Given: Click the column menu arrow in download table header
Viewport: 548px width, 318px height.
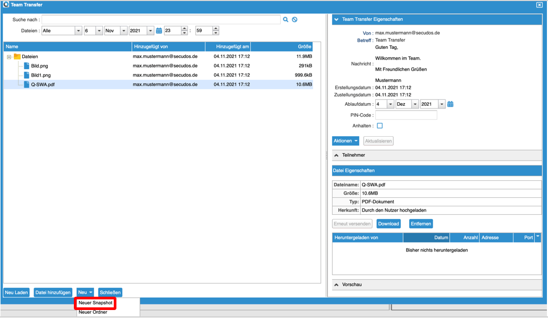Looking at the screenshot, I should click(x=537, y=237).
